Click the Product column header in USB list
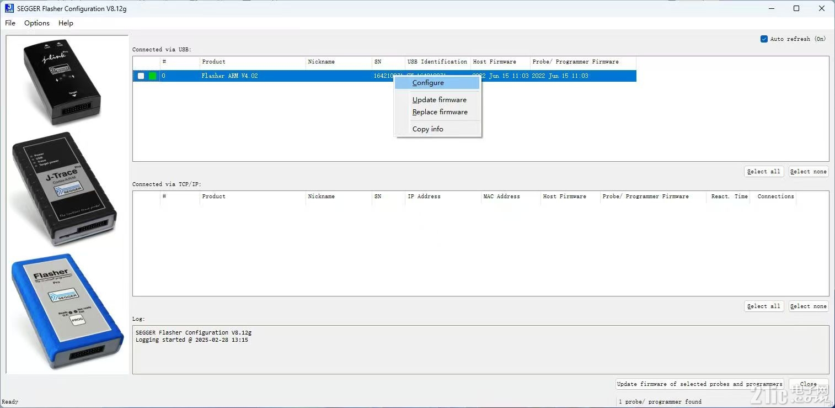835x408 pixels. click(x=253, y=62)
